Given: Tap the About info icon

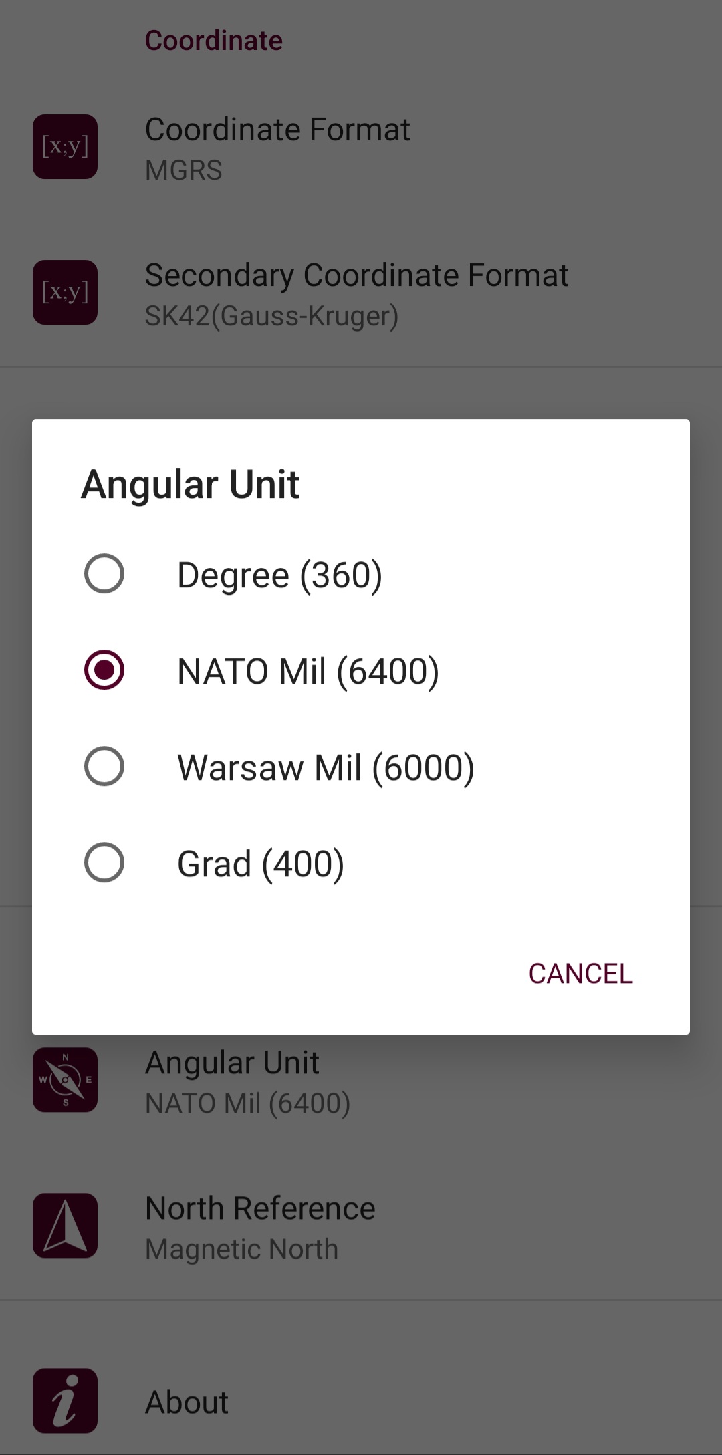Looking at the screenshot, I should (66, 1400).
